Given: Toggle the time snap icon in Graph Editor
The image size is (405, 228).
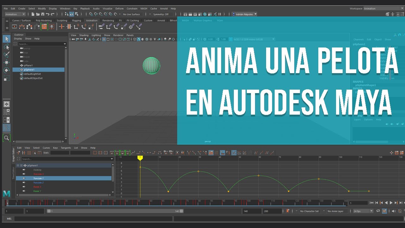Looking at the screenshot, I should (222, 153).
